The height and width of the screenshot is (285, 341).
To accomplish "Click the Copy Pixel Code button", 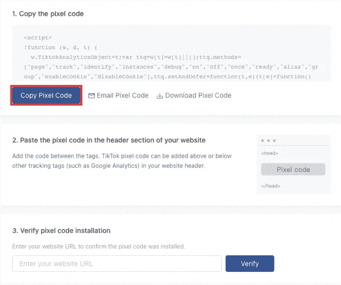I will click(46, 95).
